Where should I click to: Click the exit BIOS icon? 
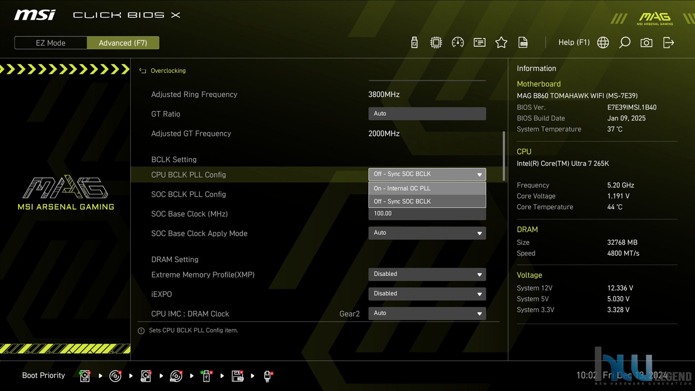tap(668, 43)
